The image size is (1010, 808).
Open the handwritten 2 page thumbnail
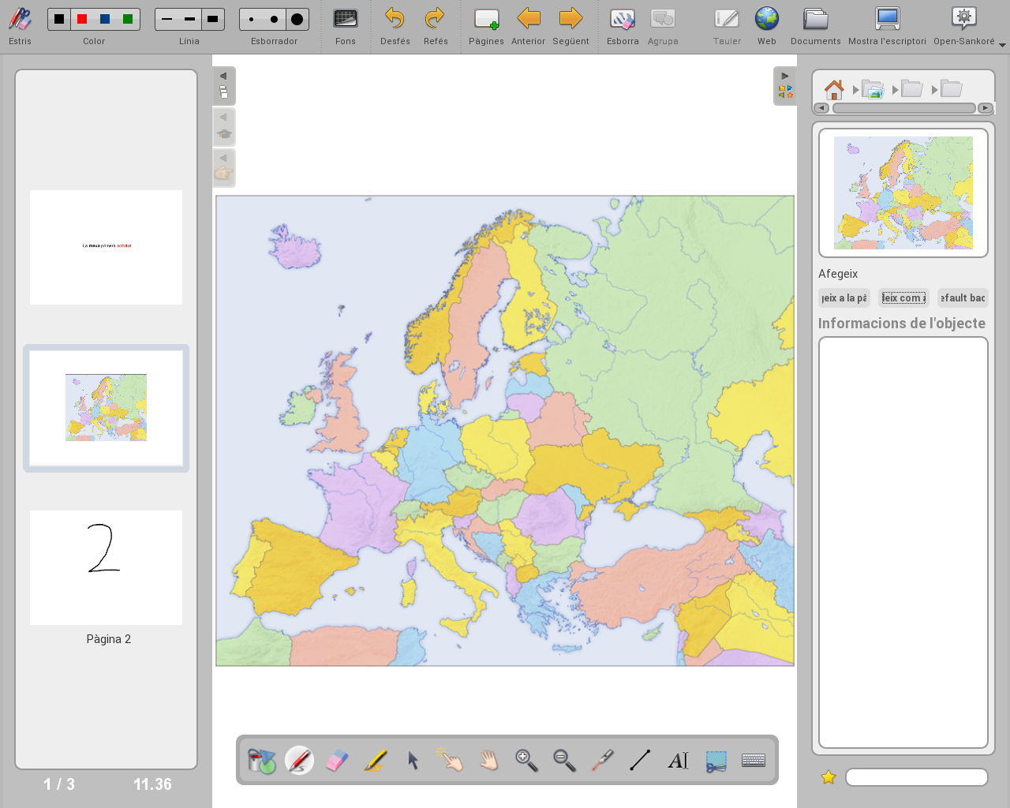point(106,567)
